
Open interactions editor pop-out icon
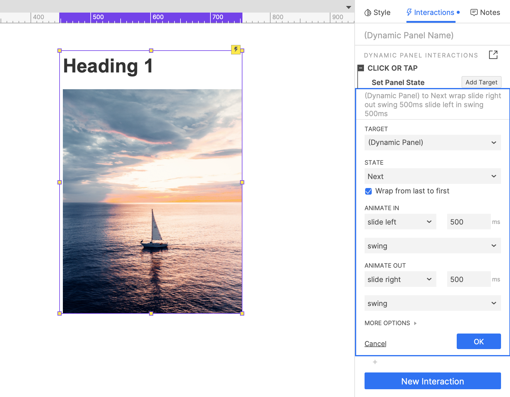tap(493, 55)
